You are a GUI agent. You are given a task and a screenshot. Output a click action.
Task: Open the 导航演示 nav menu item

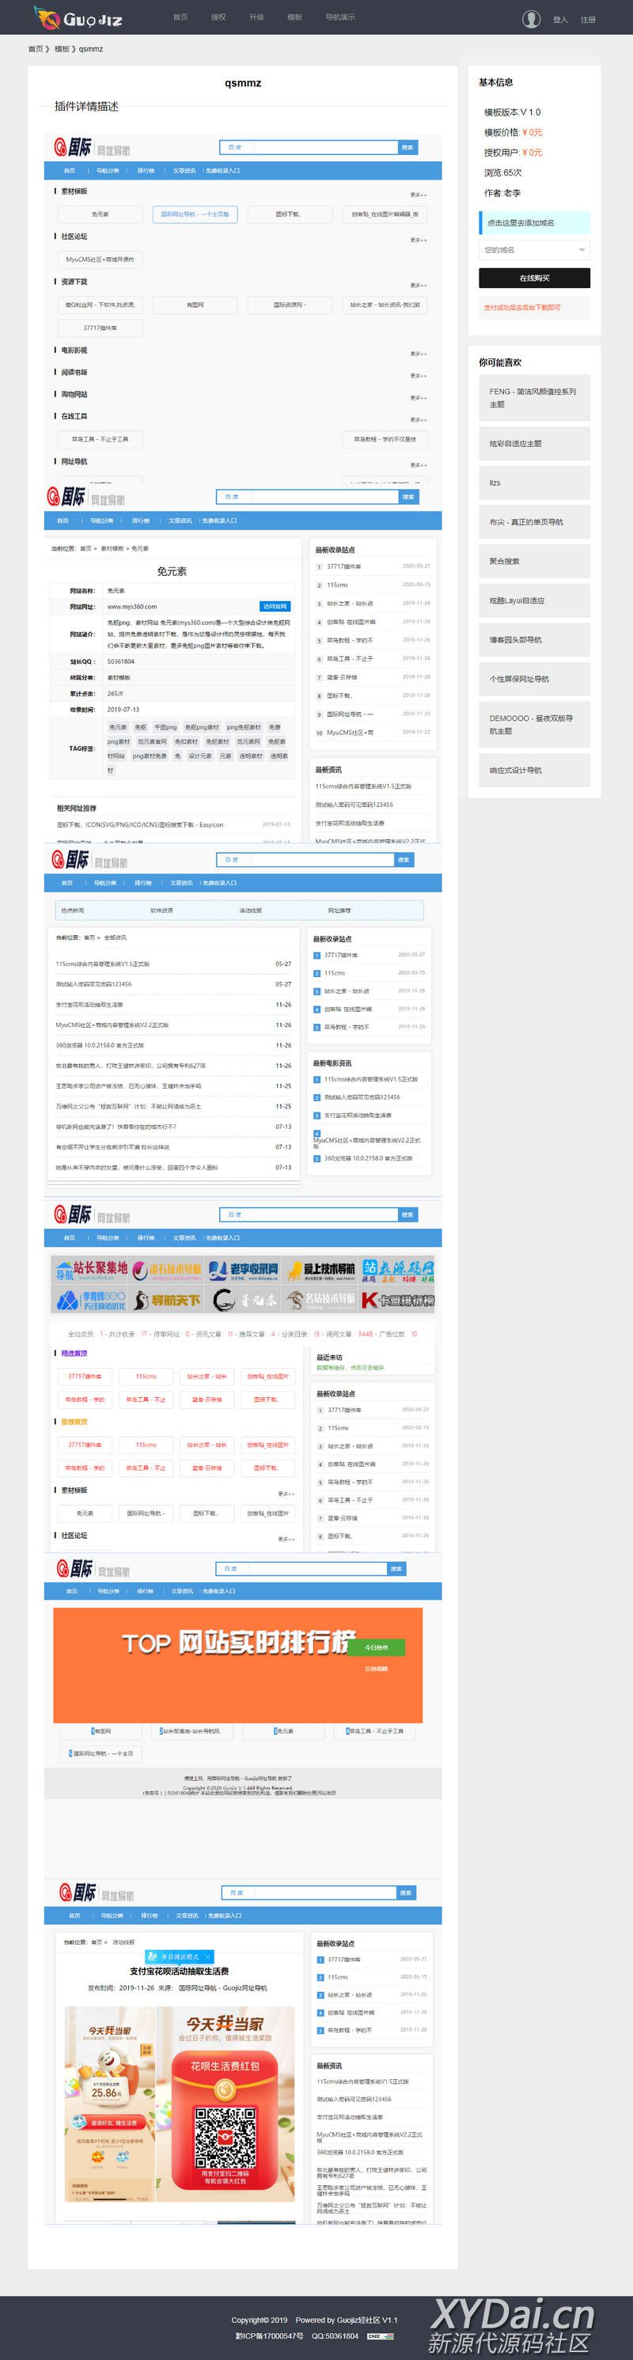(340, 17)
